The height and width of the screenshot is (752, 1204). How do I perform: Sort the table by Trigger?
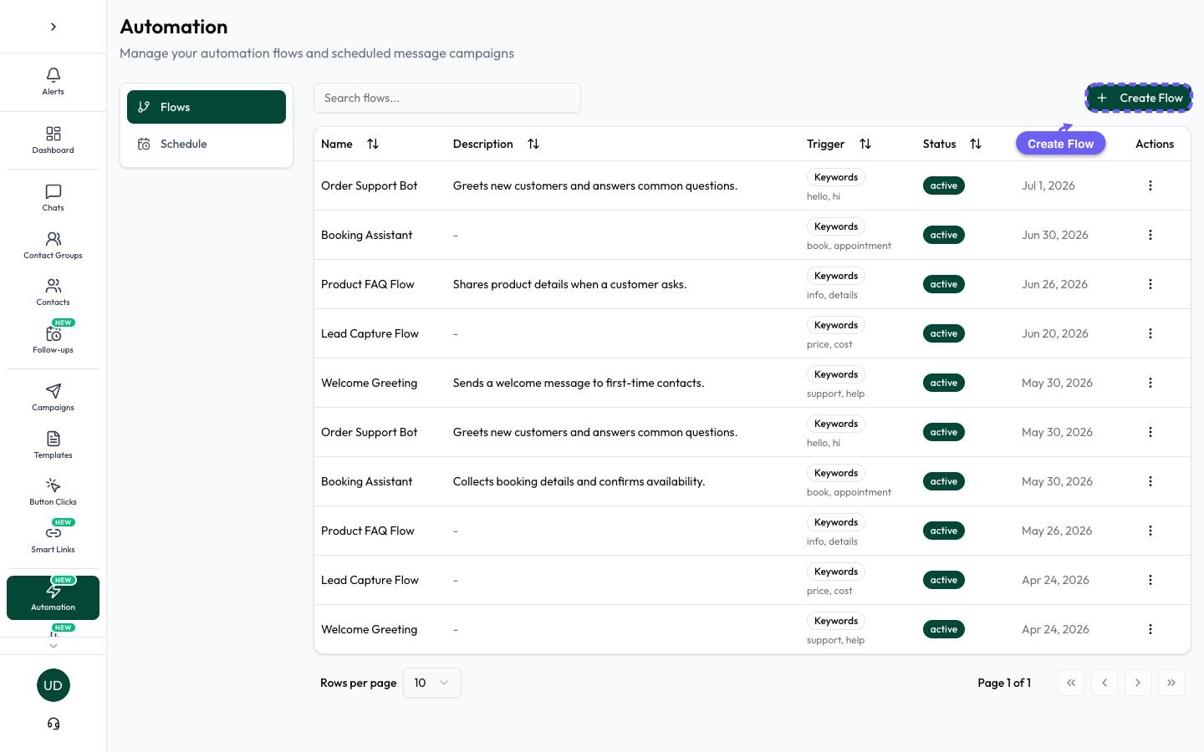[x=865, y=144]
